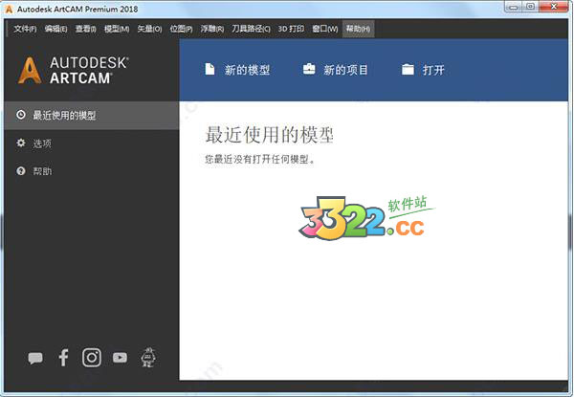574x397 pixels.
Task: Open the 编辑(E) menu
Action: point(55,29)
